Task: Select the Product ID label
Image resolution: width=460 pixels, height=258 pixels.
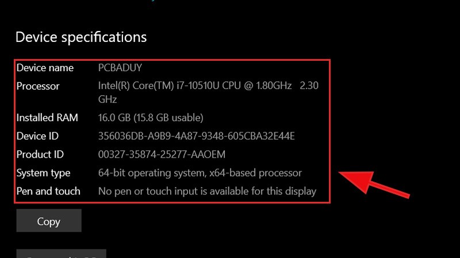Action: click(x=40, y=154)
